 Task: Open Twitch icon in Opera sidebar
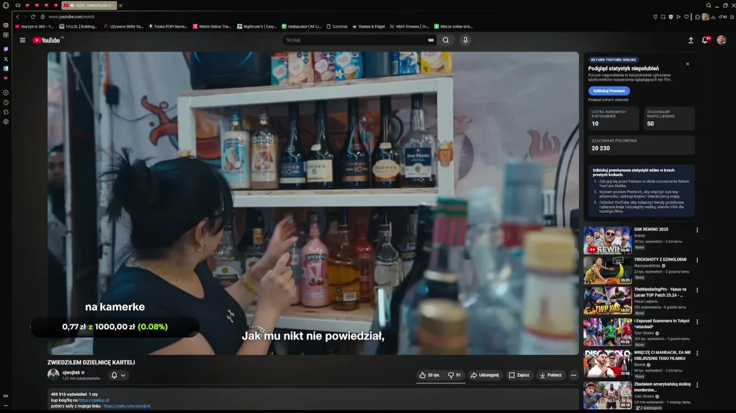click(6, 49)
